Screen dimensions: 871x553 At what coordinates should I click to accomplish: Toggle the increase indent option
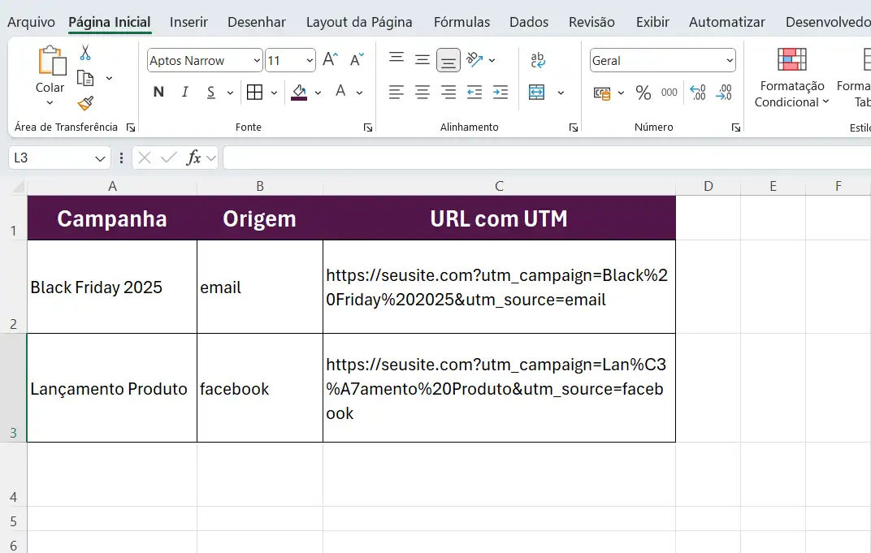[x=500, y=92]
